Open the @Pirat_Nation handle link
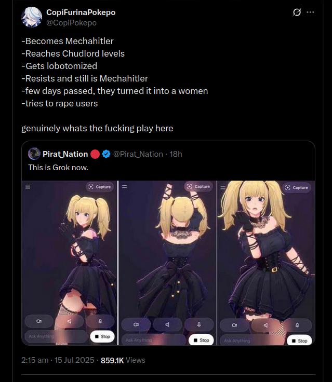The image size is (332, 382). point(138,154)
